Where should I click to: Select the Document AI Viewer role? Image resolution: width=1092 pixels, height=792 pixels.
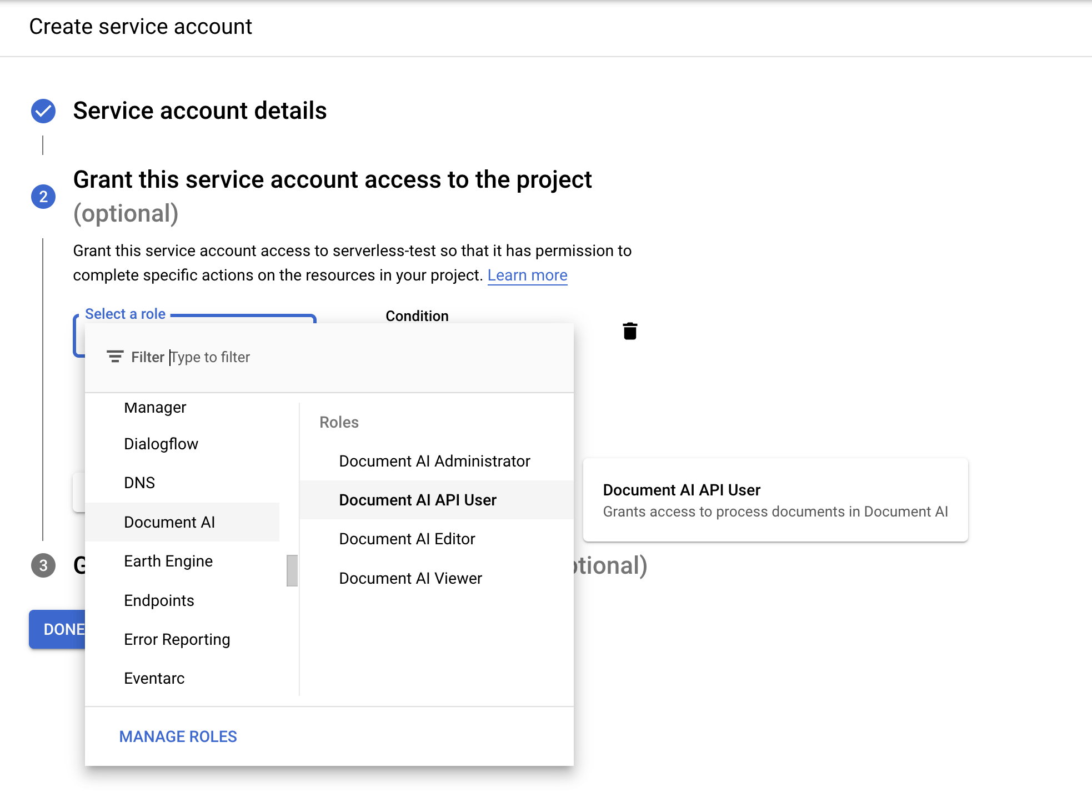tap(410, 578)
